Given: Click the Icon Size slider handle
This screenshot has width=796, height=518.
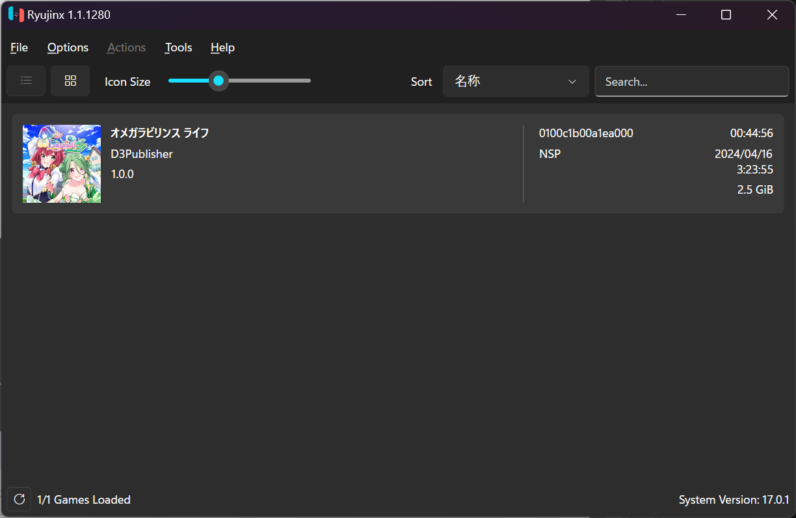Looking at the screenshot, I should 219,81.
